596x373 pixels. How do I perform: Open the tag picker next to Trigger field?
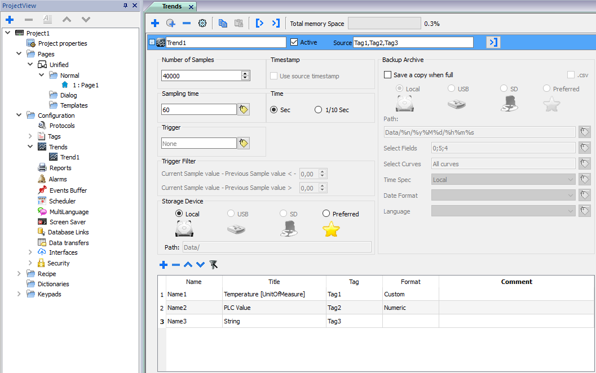click(244, 143)
